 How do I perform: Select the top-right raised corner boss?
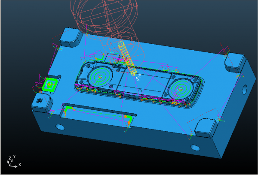coord(234,62)
